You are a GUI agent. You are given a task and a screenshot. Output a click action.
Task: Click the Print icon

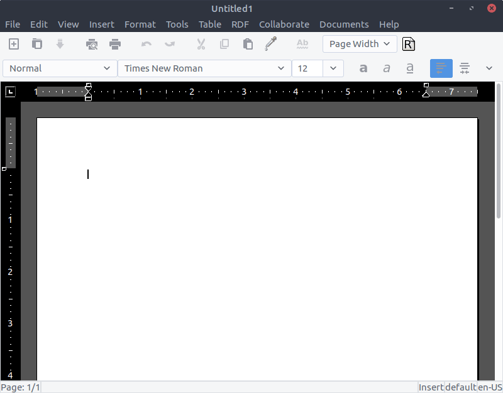pos(115,44)
